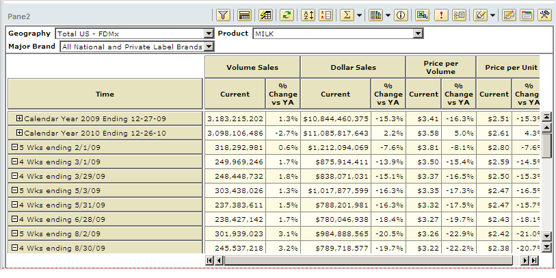Click the Dollar Sales column header
The height and width of the screenshot is (278, 556).
click(x=353, y=67)
